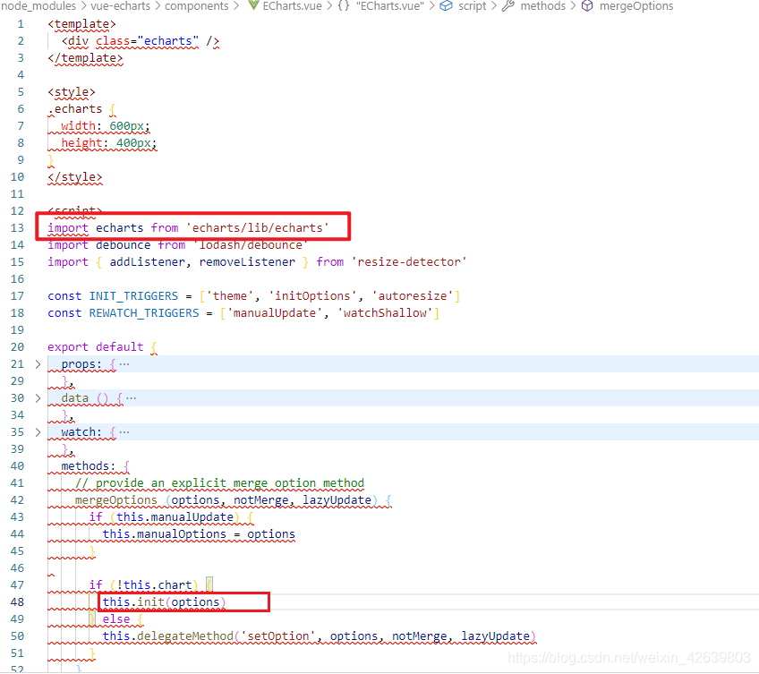Click the curly braces icon in breadcrumb
The height and width of the screenshot is (674, 759).
tap(343, 5)
